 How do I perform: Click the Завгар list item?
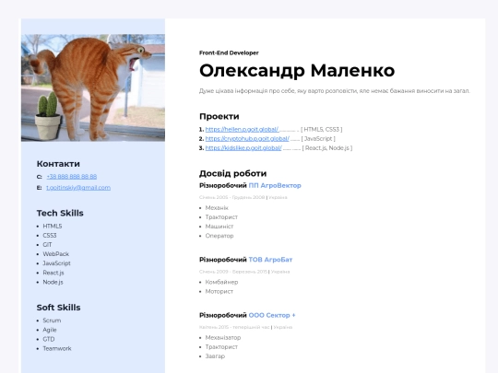pyautogui.click(x=215, y=356)
